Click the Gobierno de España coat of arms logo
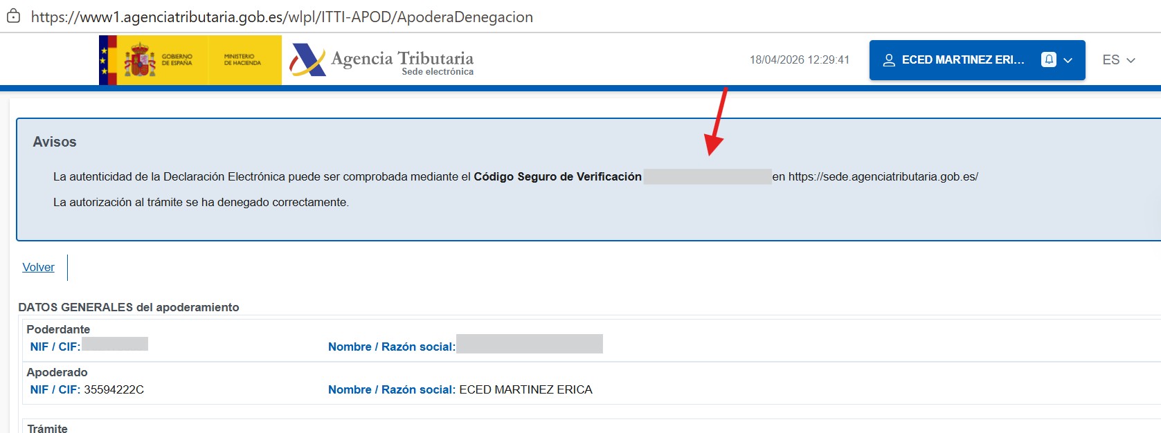 pos(140,60)
